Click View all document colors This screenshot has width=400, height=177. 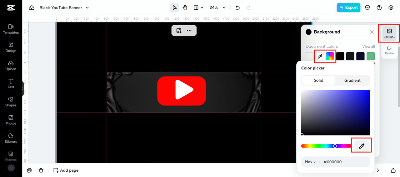368,47
